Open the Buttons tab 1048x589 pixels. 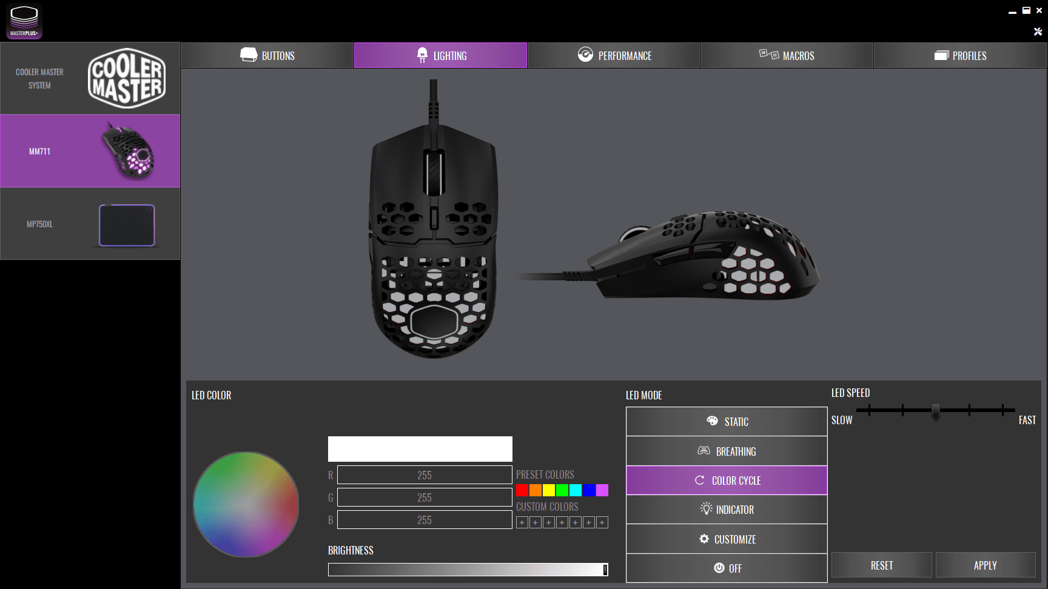point(267,55)
